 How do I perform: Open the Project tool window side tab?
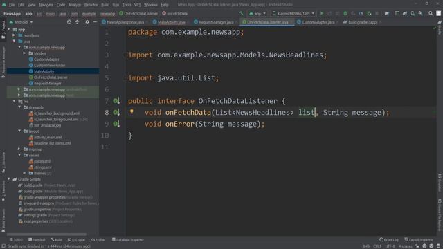tap(3, 29)
